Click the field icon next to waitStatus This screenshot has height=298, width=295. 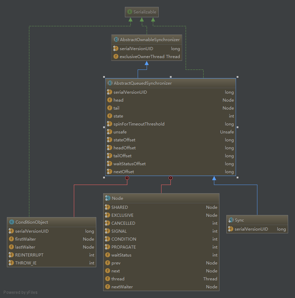coord(108,255)
